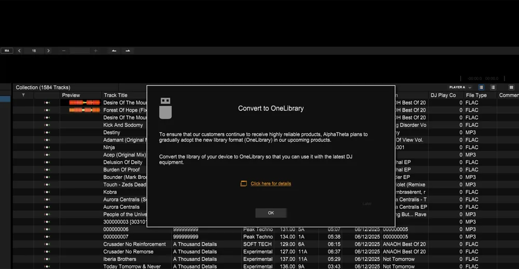The image size is (519, 269).
Task: Open the PLAYER A dropdown
Action: pyautogui.click(x=460, y=87)
